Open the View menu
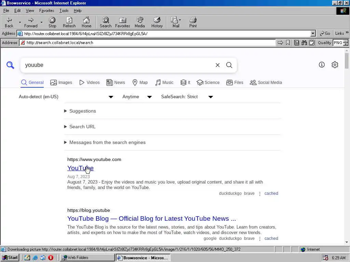This screenshot has height=262, width=350. tap(30, 11)
